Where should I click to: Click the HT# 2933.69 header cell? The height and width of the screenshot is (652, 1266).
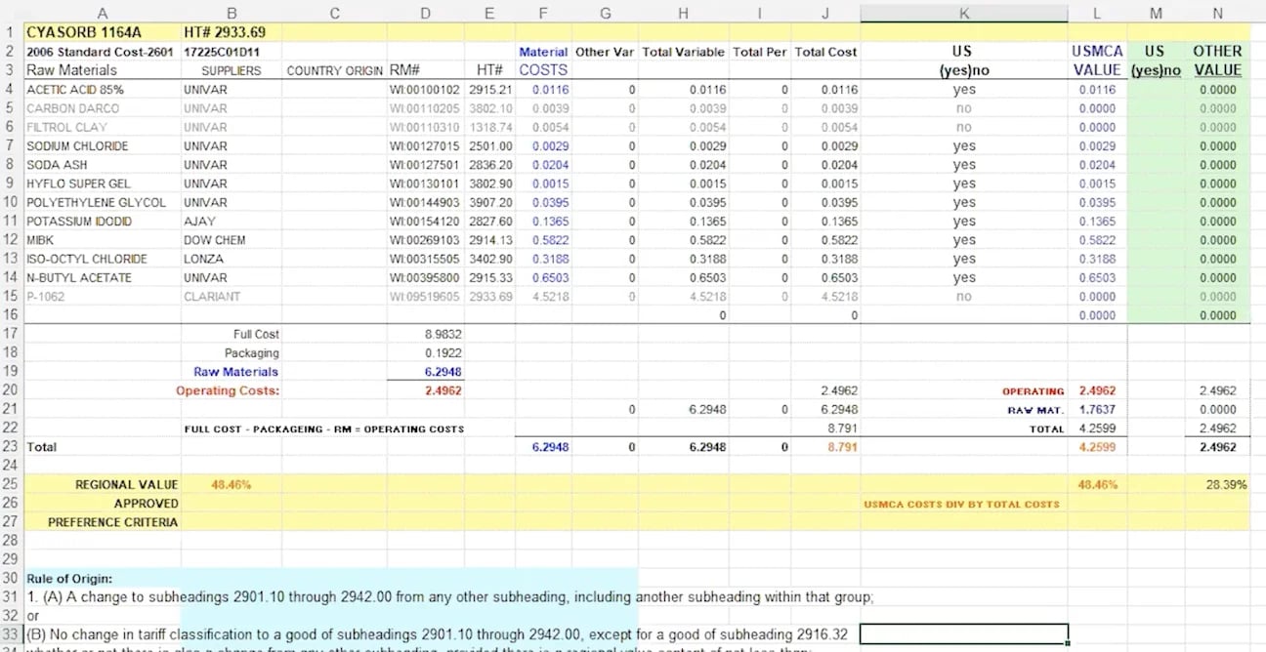pyautogui.click(x=232, y=31)
